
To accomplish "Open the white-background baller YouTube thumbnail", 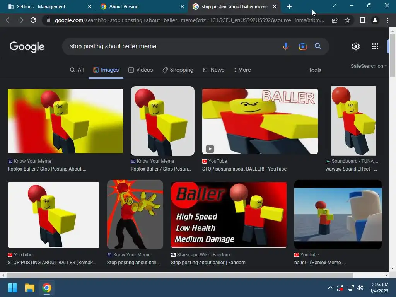I will (53, 215).
